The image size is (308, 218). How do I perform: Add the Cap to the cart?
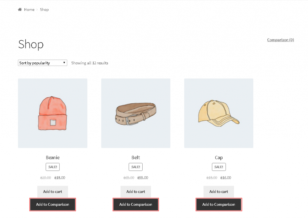coord(218,192)
